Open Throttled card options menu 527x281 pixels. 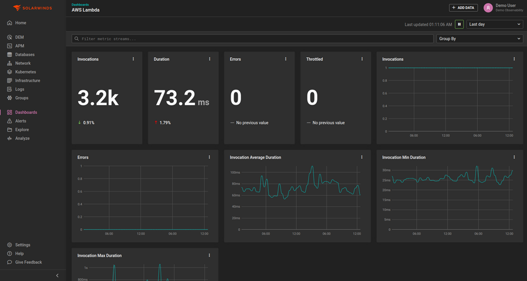362,59
